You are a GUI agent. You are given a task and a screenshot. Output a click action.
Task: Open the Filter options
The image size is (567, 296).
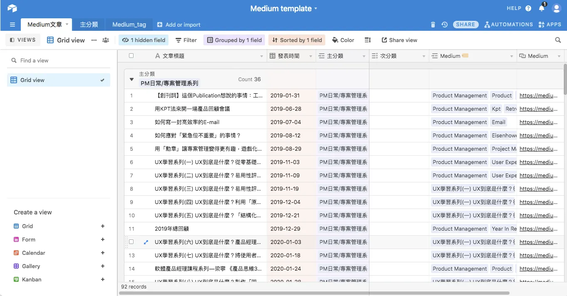tap(186, 40)
